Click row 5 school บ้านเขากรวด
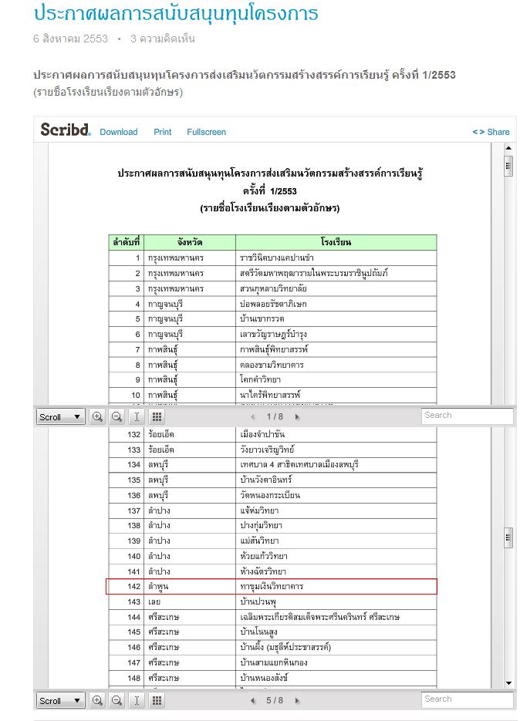The height and width of the screenshot is (721, 520). point(262,318)
